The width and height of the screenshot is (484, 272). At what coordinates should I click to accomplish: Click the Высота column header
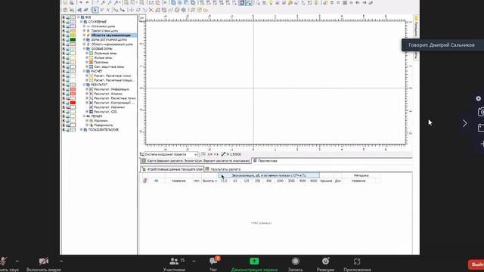pos(209,181)
